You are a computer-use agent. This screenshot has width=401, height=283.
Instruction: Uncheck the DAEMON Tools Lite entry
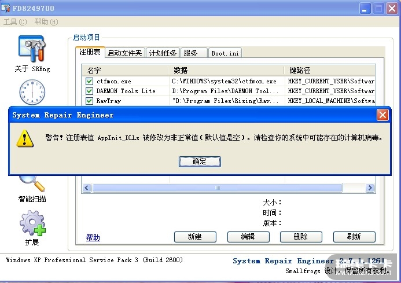(89, 91)
